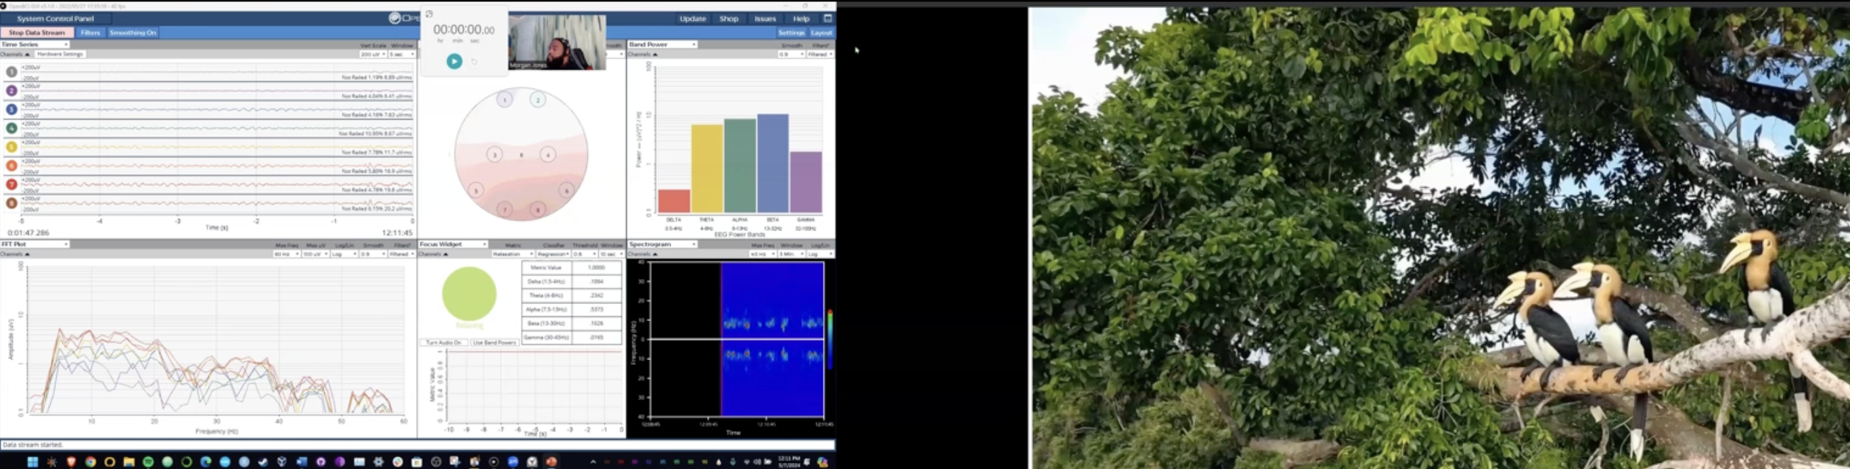This screenshot has height=469, width=1850.
Task: Click the Filters button
Action: [x=91, y=32]
